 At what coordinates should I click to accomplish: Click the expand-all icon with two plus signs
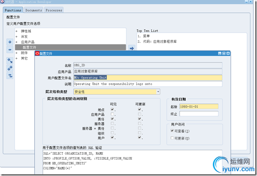pos(10,68)
